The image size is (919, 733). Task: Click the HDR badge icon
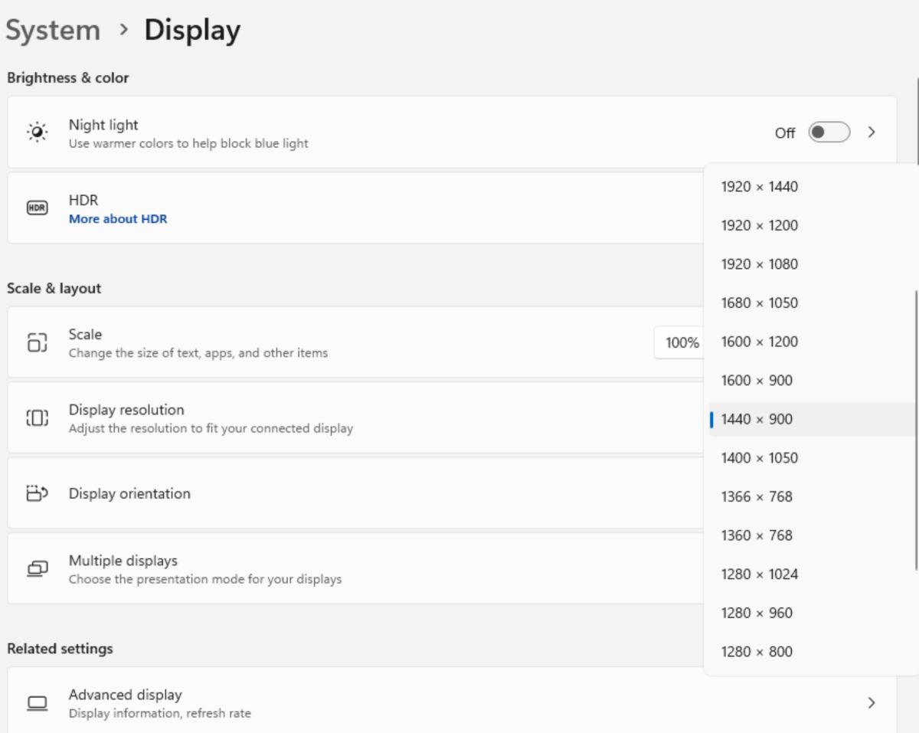pos(37,208)
